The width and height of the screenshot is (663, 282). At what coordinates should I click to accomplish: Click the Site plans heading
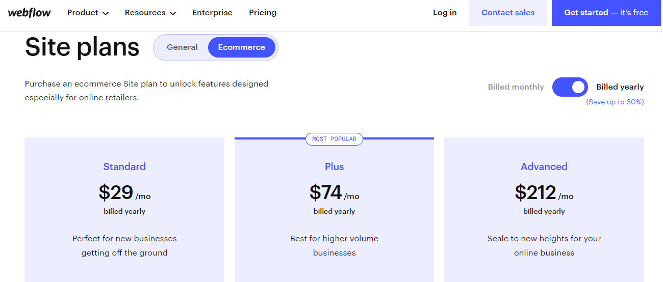82,47
